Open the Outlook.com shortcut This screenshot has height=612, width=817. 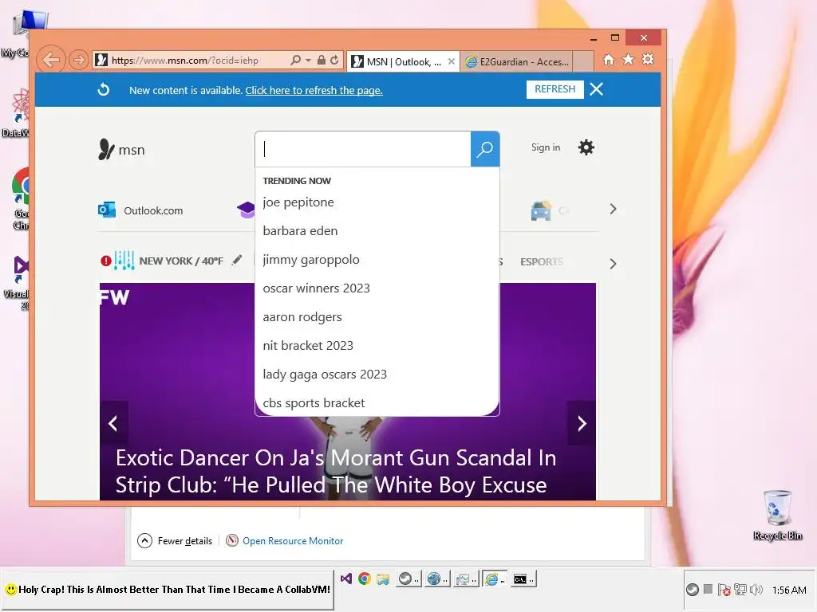(x=140, y=210)
